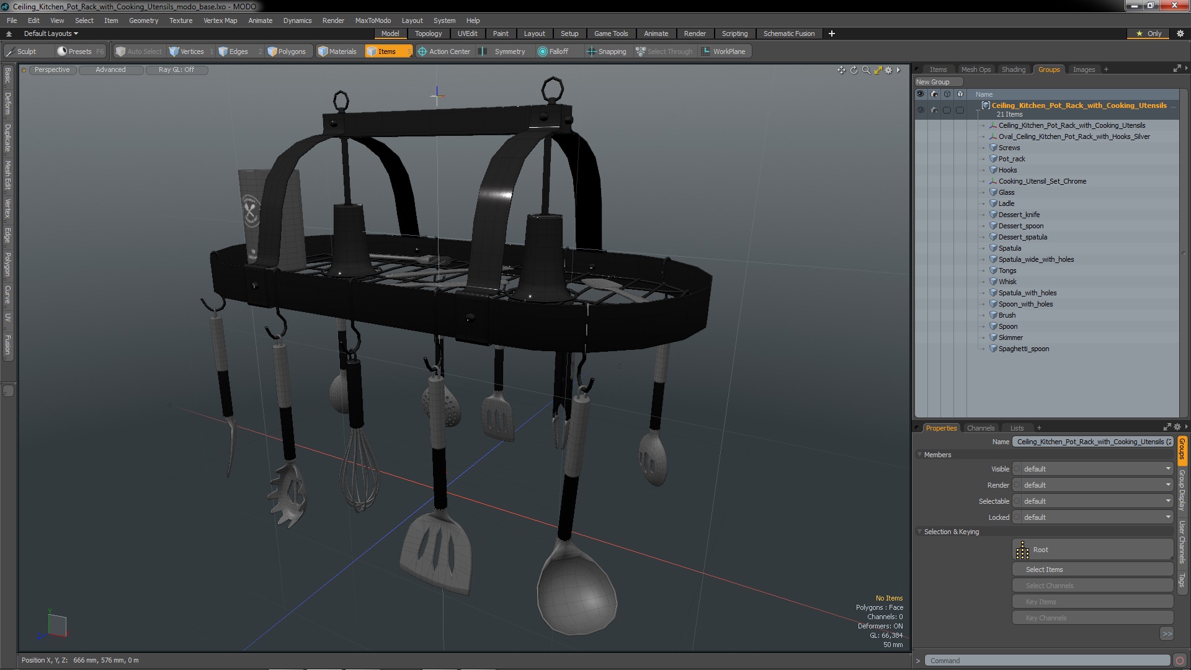Image resolution: width=1191 pixels, height=670 pixels.
Task: Select the Falloff tool icon
Action: click(x=543, y=51)
